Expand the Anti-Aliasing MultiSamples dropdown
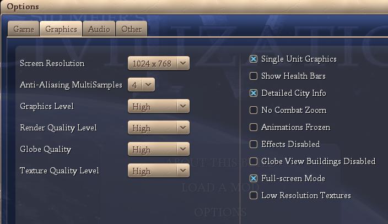 pos(142,85)
